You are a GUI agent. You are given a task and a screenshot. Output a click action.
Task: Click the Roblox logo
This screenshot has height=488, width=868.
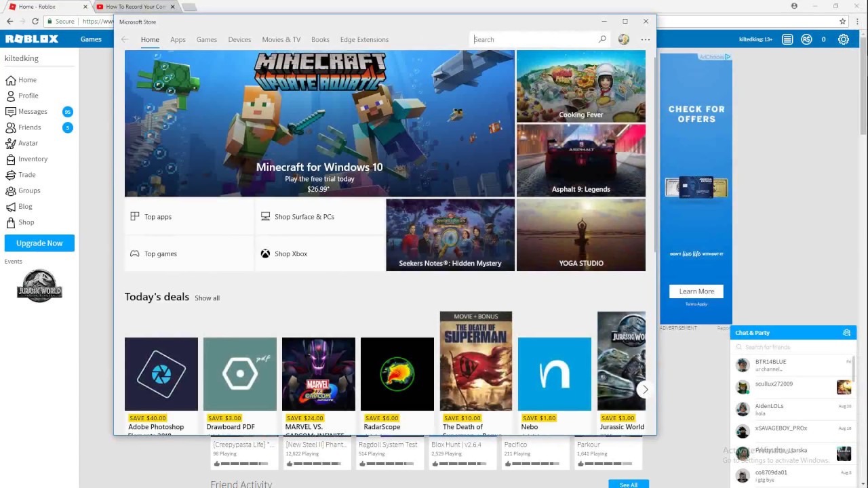click(x=32, y=39)
